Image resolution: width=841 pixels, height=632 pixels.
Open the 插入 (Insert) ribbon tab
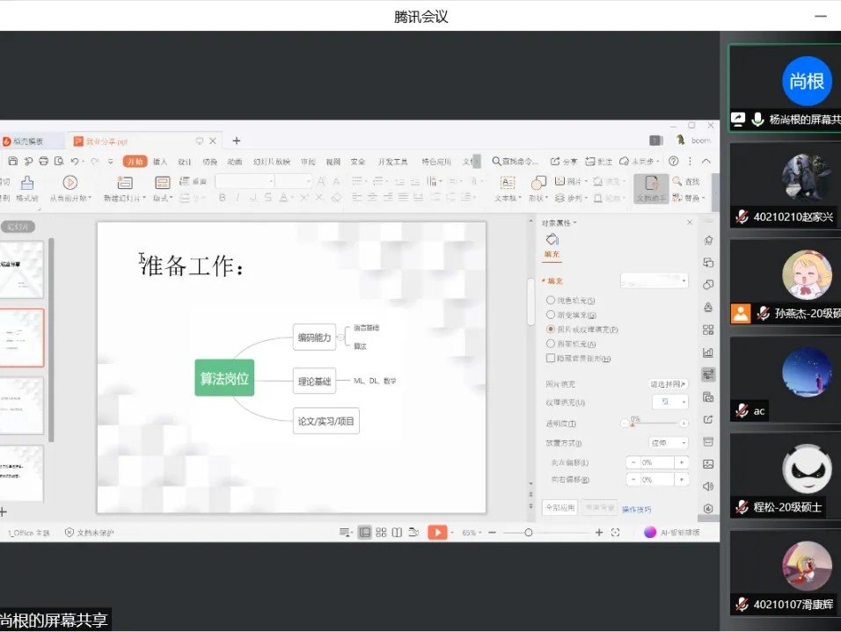(x=160, y=162)
